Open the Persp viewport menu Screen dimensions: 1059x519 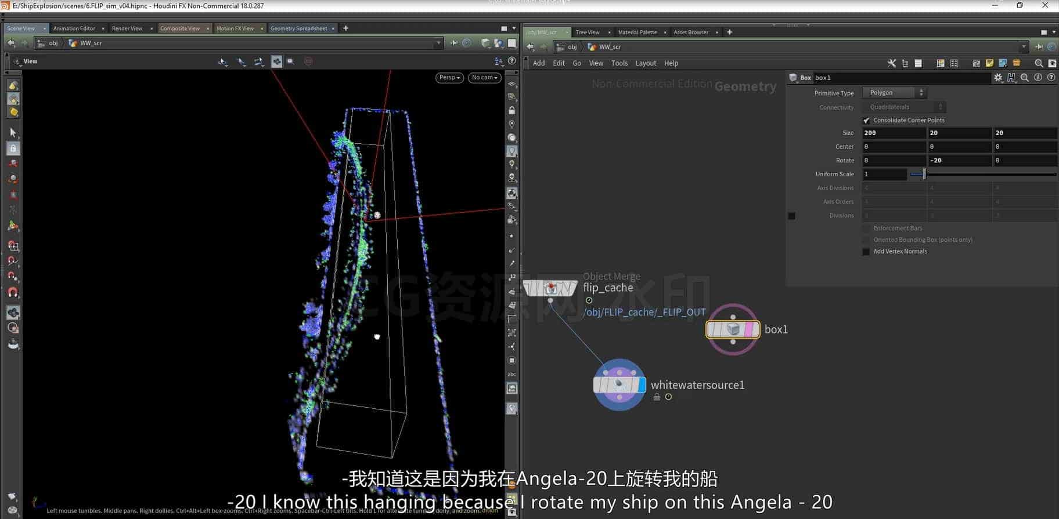tap(449, 78)
